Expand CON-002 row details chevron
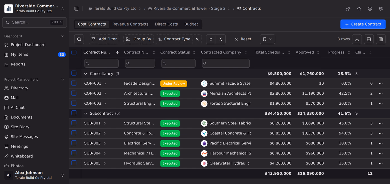Image resolution: width=390 pixels, height=184 pixels. (105, 94)
